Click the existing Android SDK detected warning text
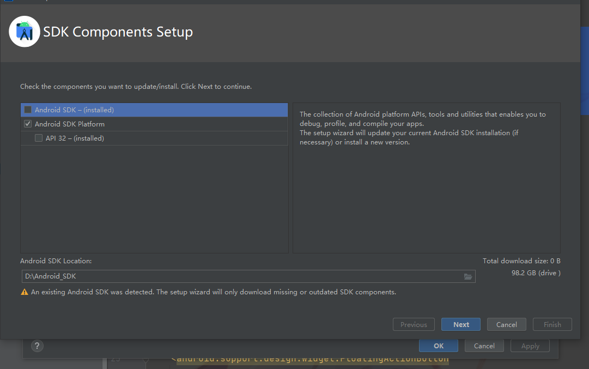 click(214, 292)
